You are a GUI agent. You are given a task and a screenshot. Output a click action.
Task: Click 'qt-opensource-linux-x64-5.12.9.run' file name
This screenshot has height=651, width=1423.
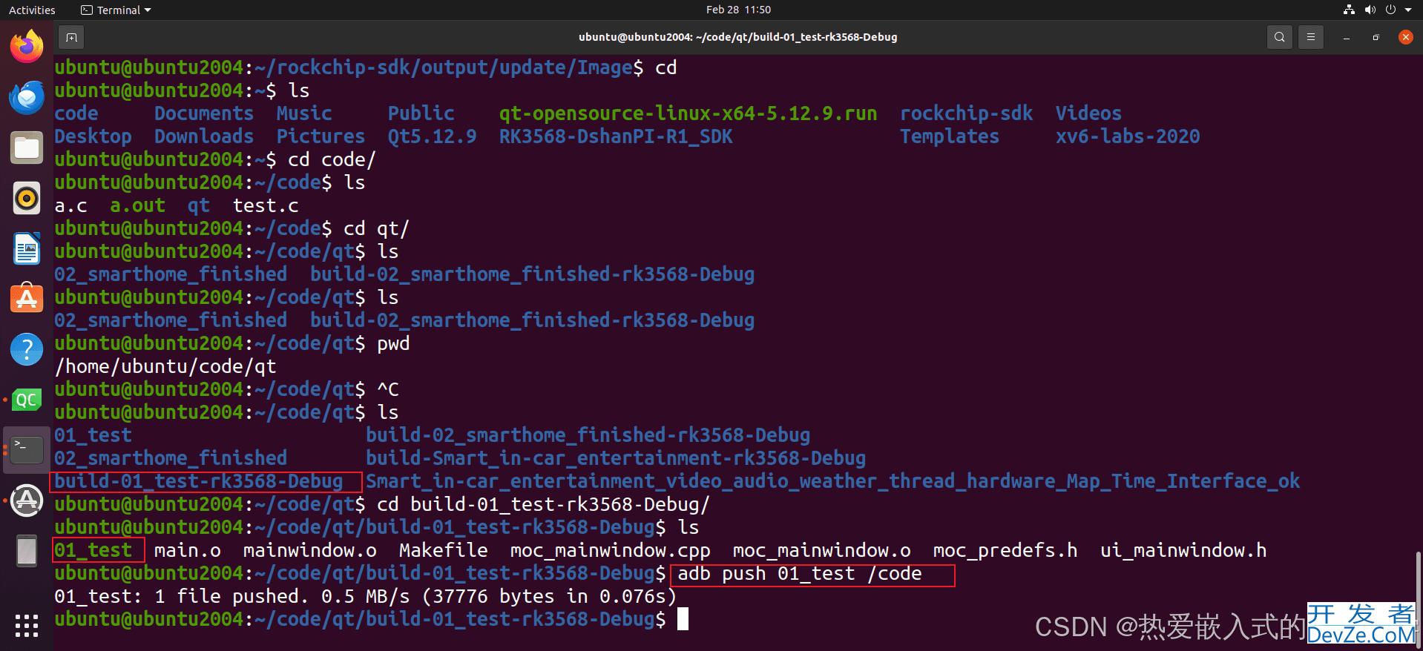pyautogui.click(x=688, y=113)
